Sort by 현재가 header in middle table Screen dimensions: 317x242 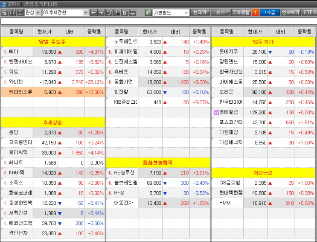point(150,32)
